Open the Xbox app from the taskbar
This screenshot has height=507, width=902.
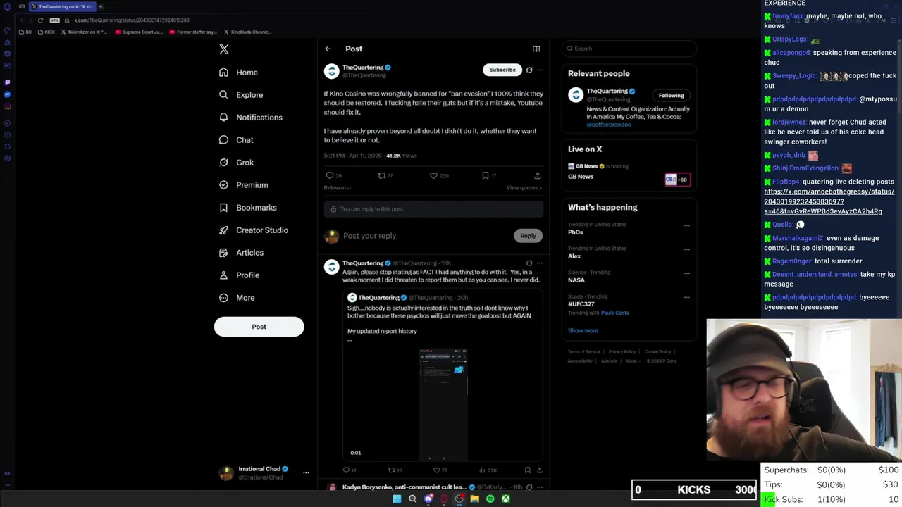click(505, 499)
